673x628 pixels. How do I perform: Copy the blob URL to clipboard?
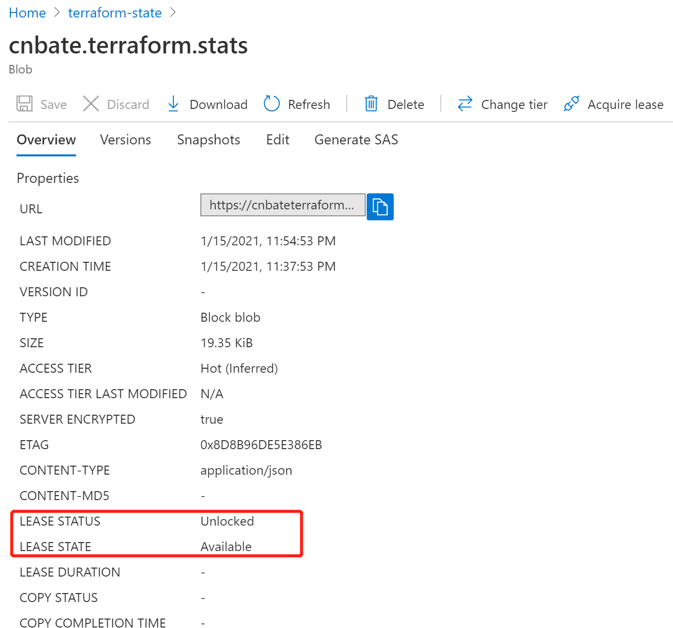[x=380, y=207]
